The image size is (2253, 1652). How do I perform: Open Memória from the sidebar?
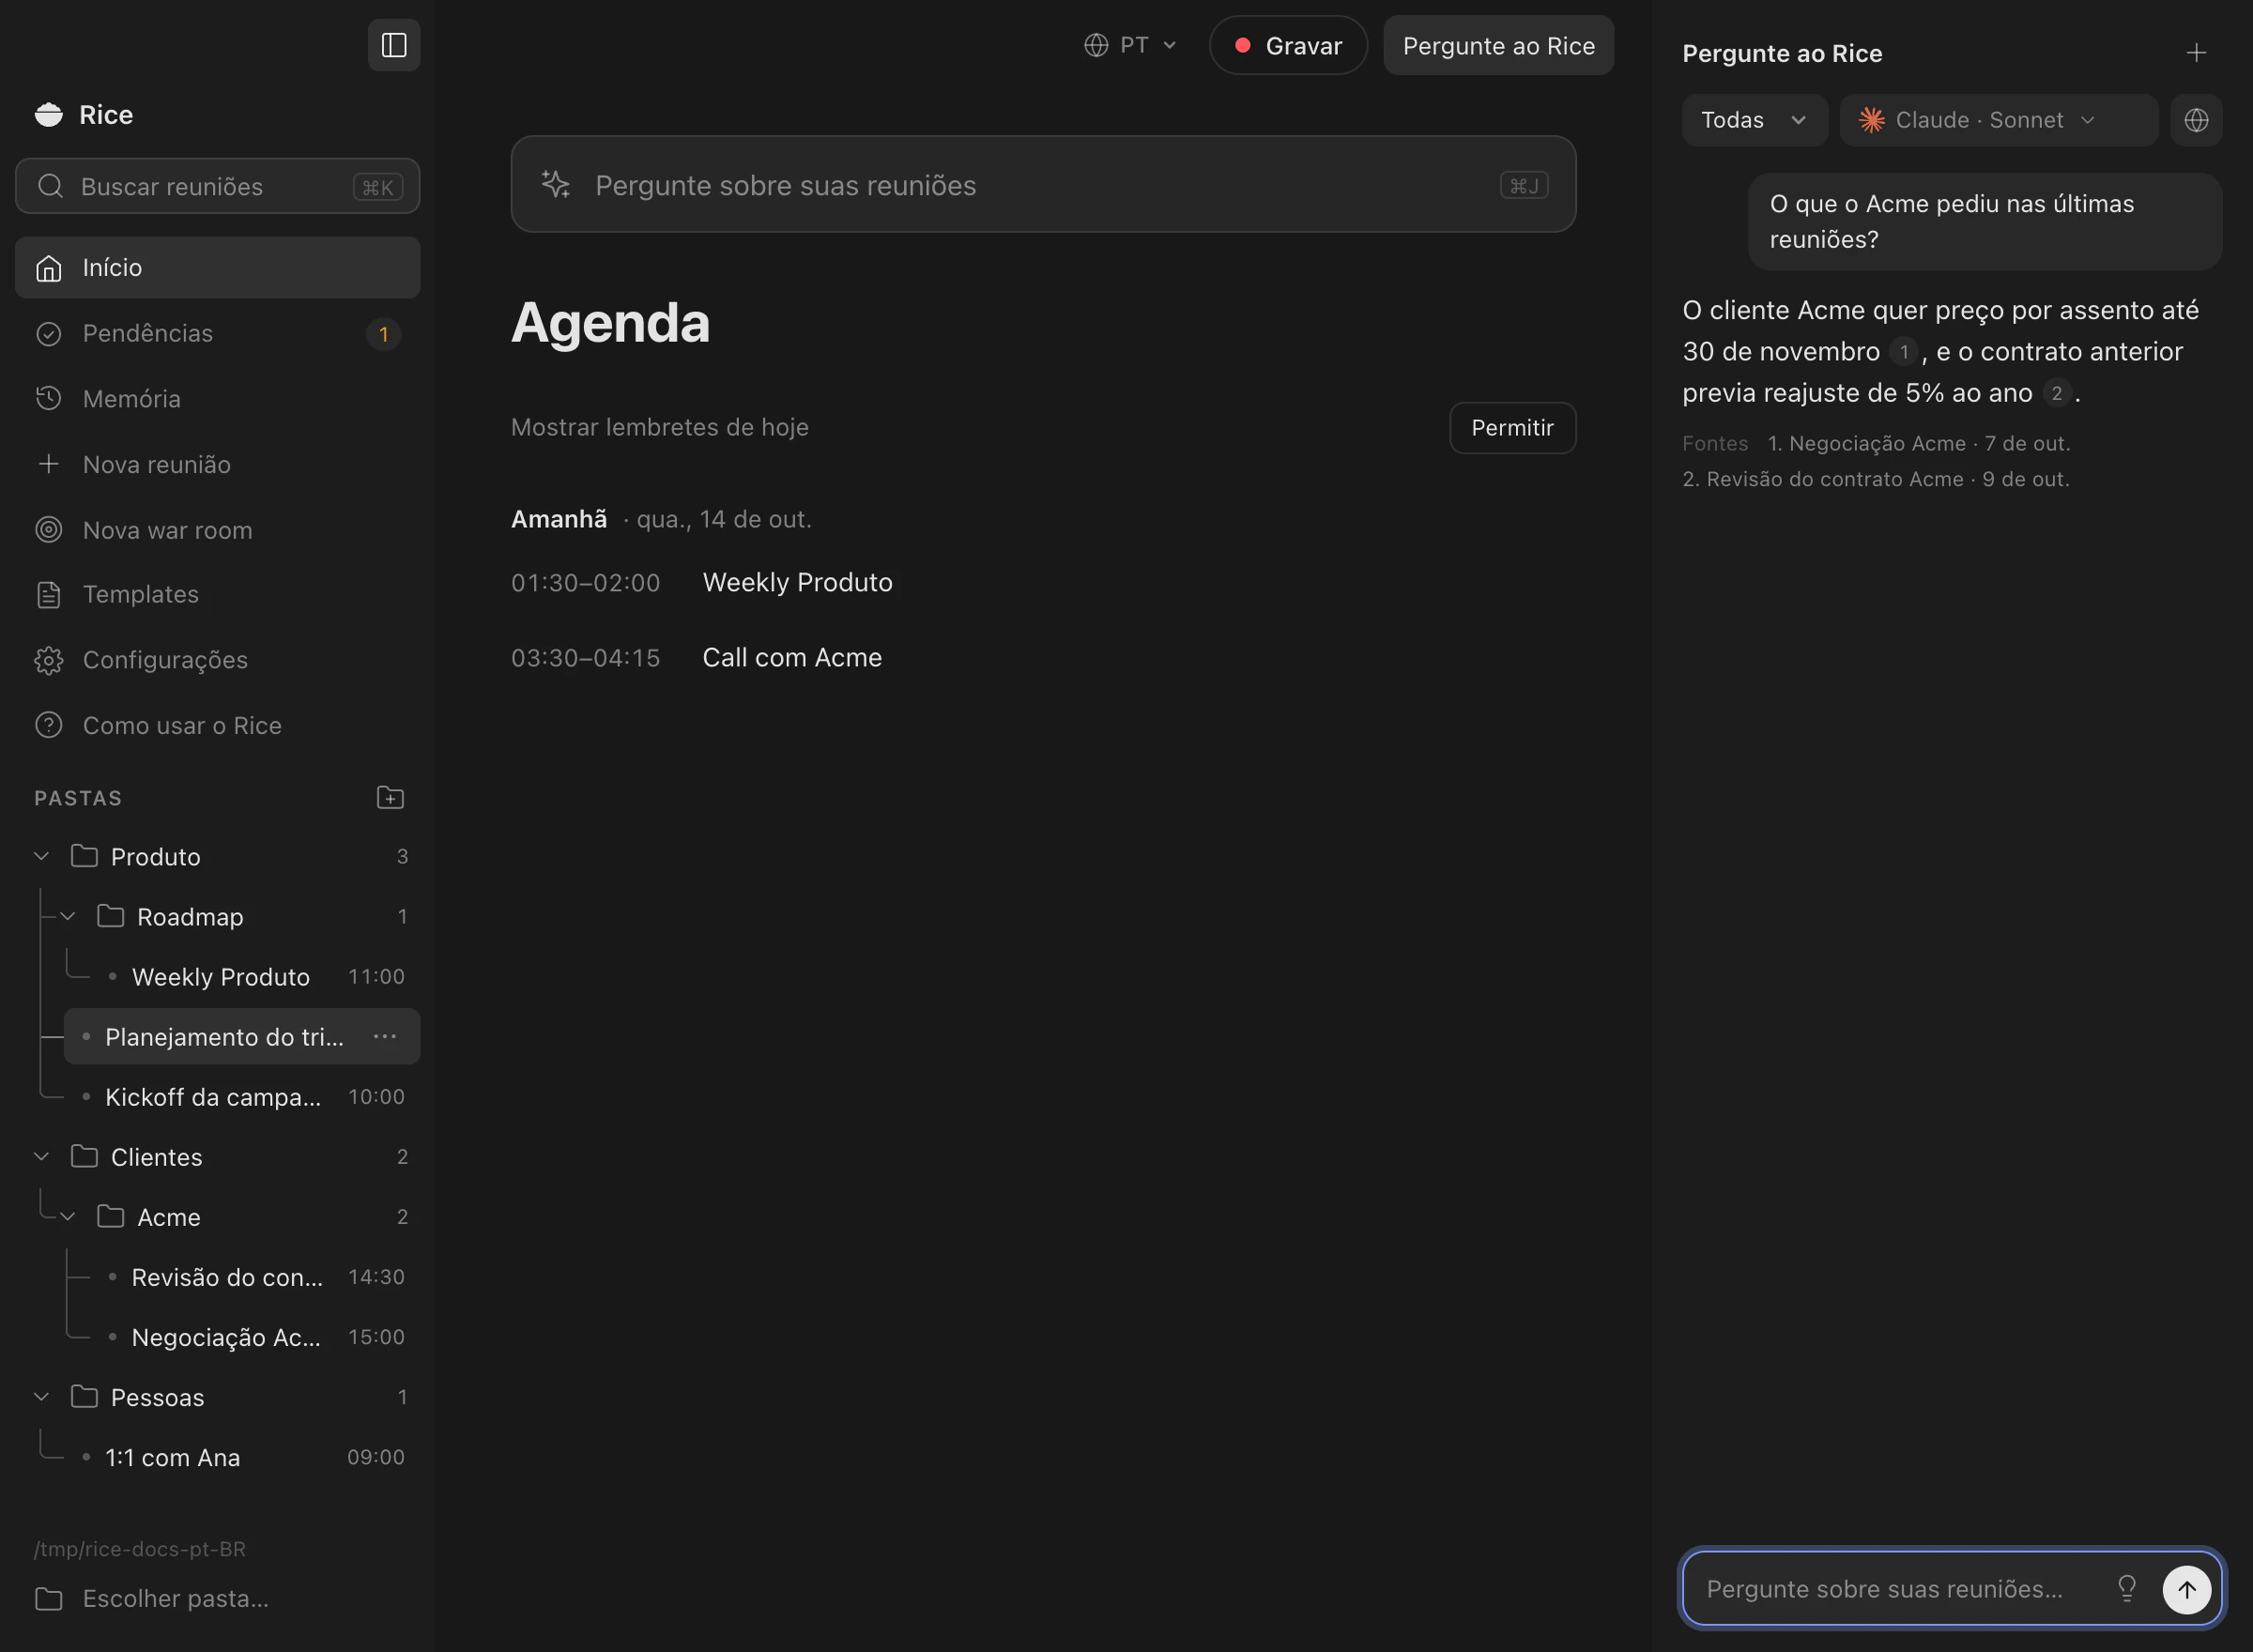pos(217,398)
